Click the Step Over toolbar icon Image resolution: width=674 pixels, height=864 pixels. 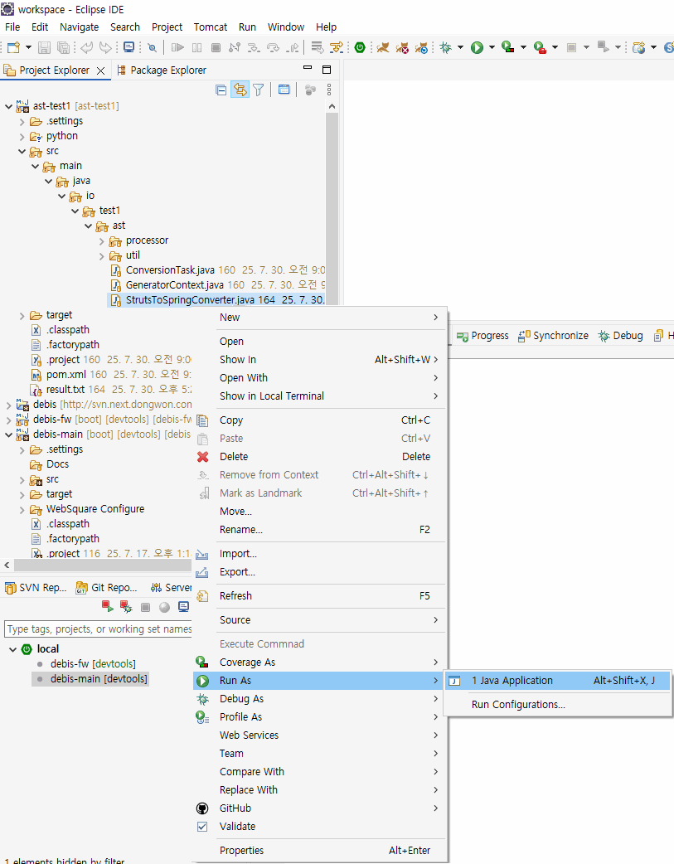(x=273, y=47)
